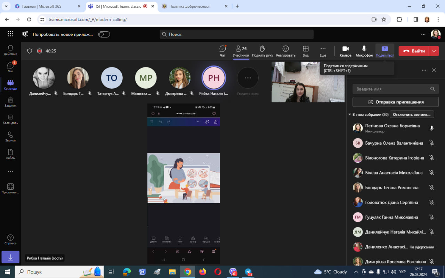Select the Матвєєва participant avatar MP

tap(146, 78)
